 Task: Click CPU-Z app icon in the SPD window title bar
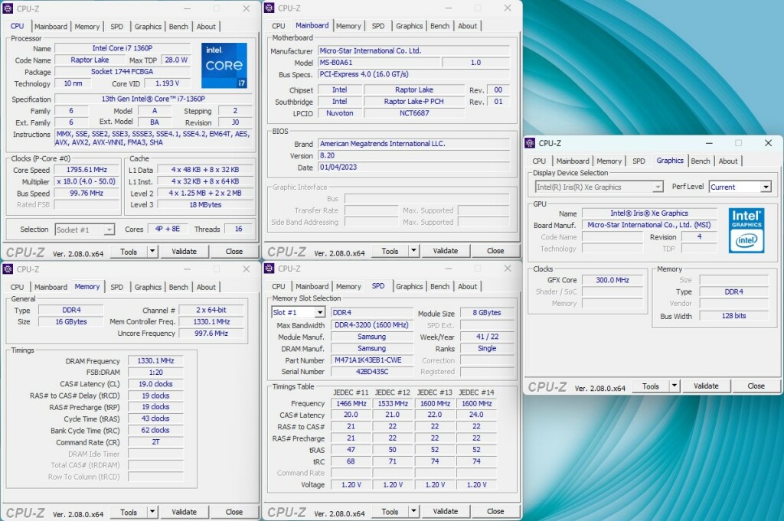pos(269,269)
